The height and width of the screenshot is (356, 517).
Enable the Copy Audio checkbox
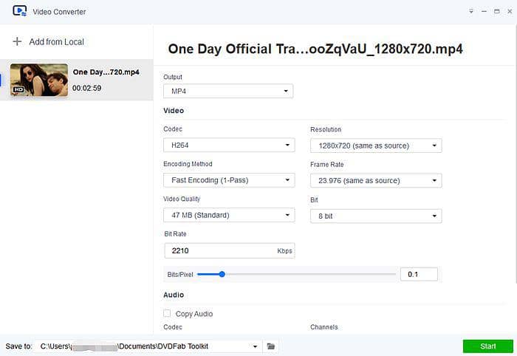coord(167,314)
